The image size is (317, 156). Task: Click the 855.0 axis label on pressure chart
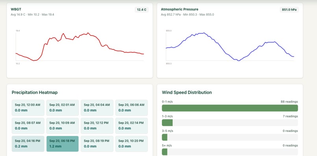pos(169,31)
